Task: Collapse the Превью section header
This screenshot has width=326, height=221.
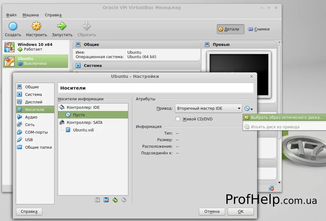Action: [239, 45]
